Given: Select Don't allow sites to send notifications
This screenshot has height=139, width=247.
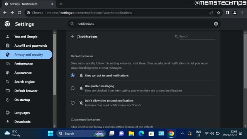Looking at the screenshot, I should pos(73,103).
